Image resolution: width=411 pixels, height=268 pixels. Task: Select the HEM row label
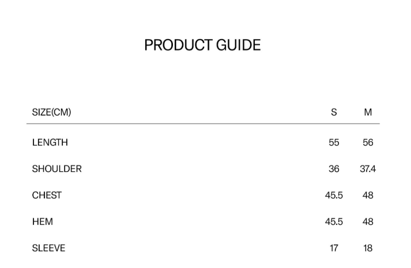(x=43, y=222)
